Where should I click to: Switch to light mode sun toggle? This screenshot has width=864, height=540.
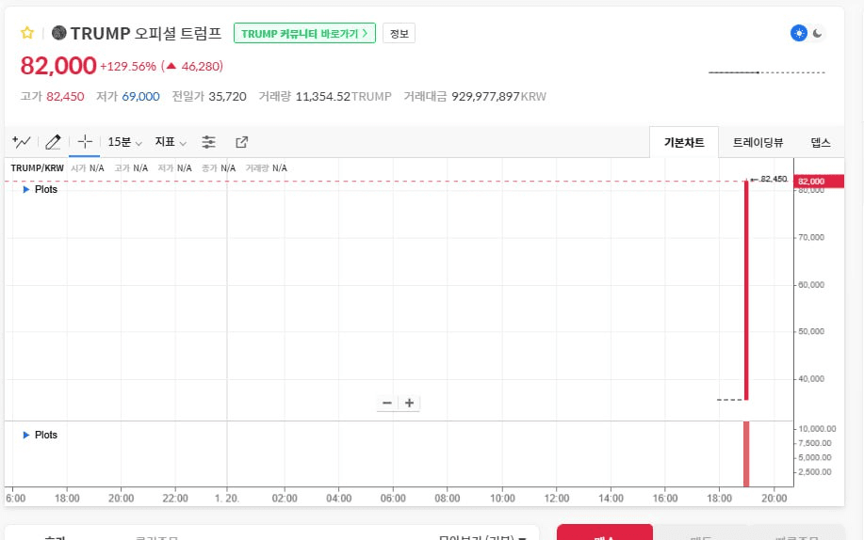click(x=799, y=33)
